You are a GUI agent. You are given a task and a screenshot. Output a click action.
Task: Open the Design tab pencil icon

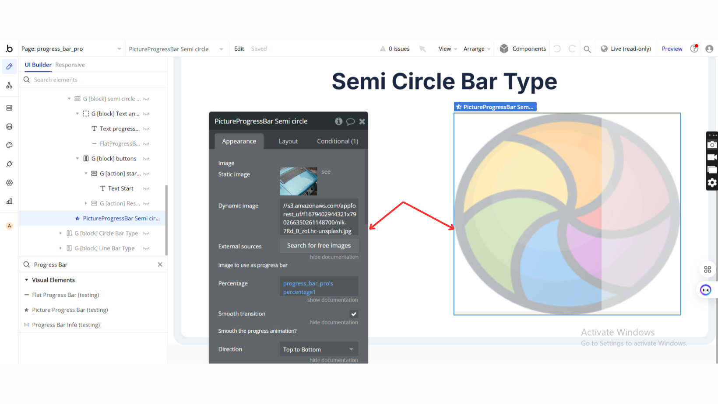(x=9, y=66)
